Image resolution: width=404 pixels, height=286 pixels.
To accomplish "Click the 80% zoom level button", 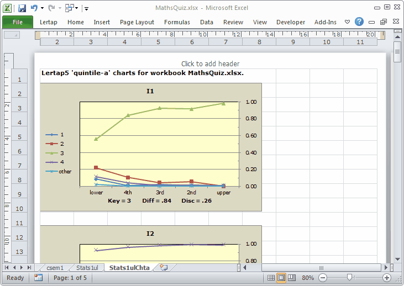I will [308, 278].
